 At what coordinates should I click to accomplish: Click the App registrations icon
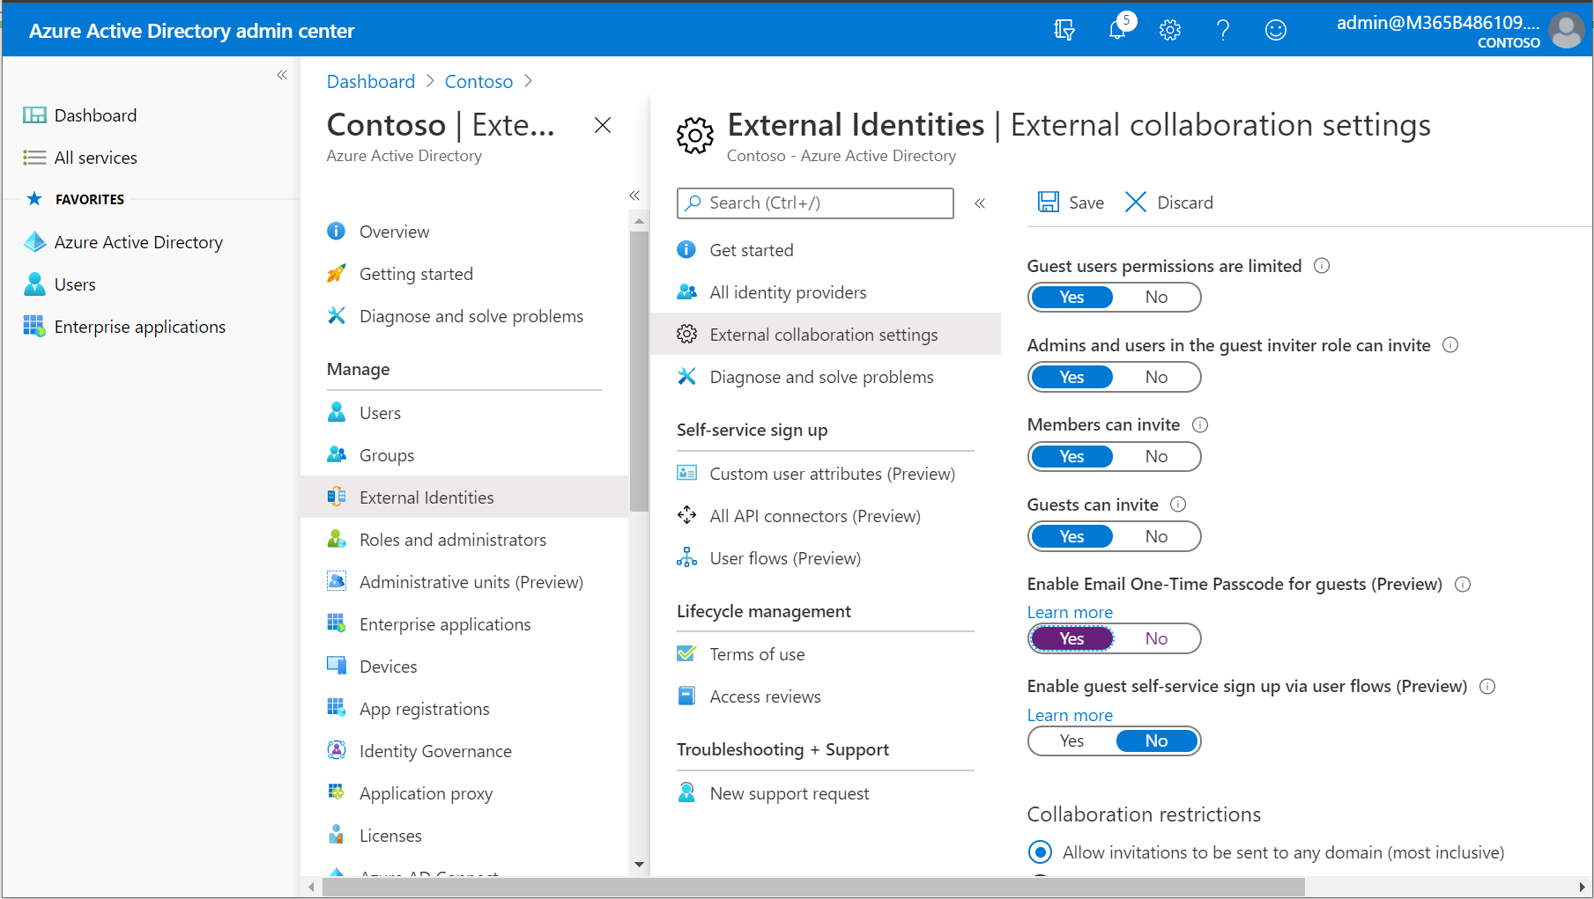click(x=337, y=709)
